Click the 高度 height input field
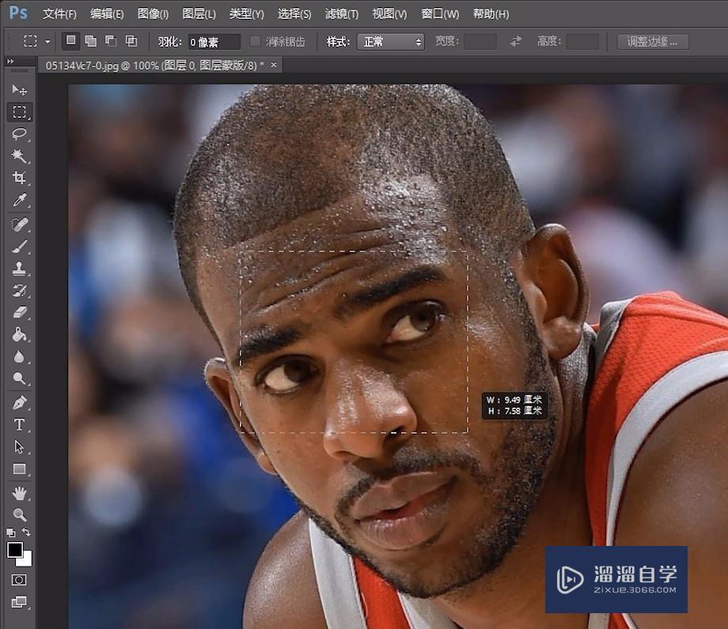728x629 pixels. pos(582,42)
